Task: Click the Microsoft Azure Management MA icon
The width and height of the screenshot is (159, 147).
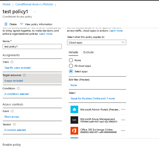Action: 74,120
